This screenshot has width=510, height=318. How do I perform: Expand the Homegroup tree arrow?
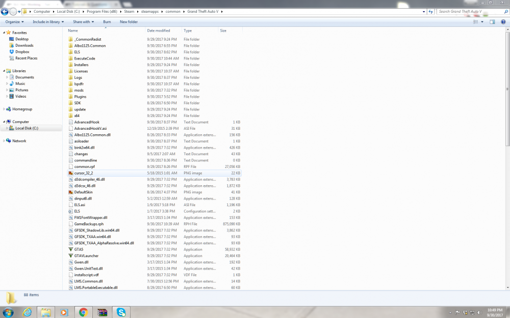click(4, 109)
